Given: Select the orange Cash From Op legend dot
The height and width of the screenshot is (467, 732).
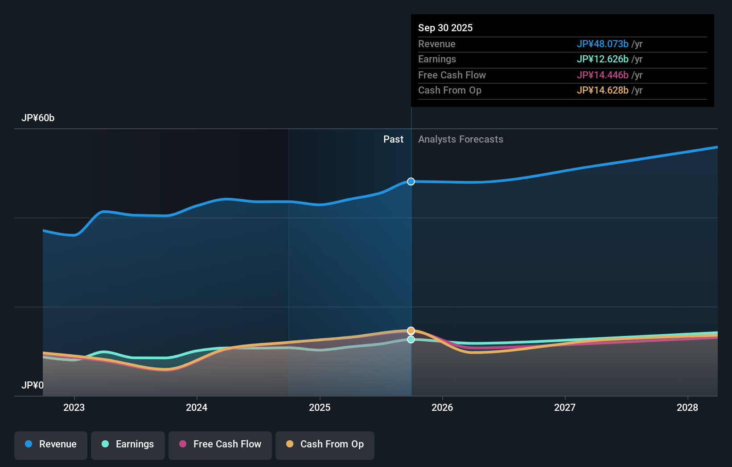Looking at the screenshot, I should (291, 444).
